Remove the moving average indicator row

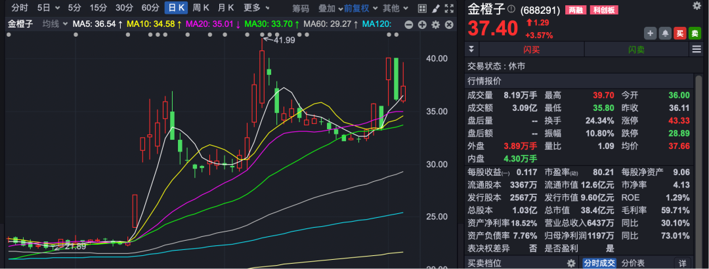coord(448,24)
